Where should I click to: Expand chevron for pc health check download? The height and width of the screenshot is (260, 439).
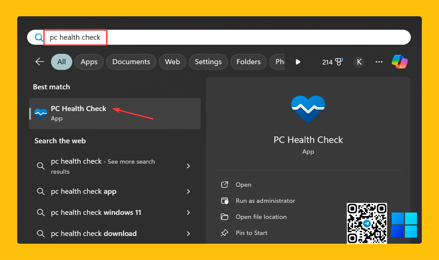click(188, 233)
